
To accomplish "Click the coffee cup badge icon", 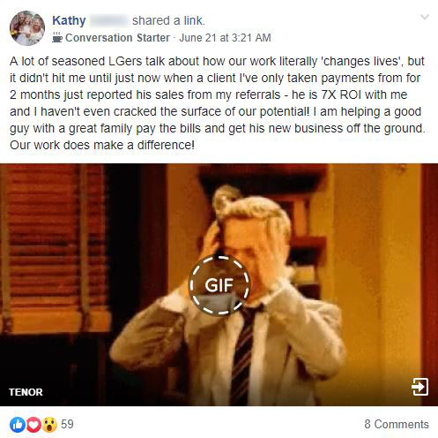I will click(57, 38).
